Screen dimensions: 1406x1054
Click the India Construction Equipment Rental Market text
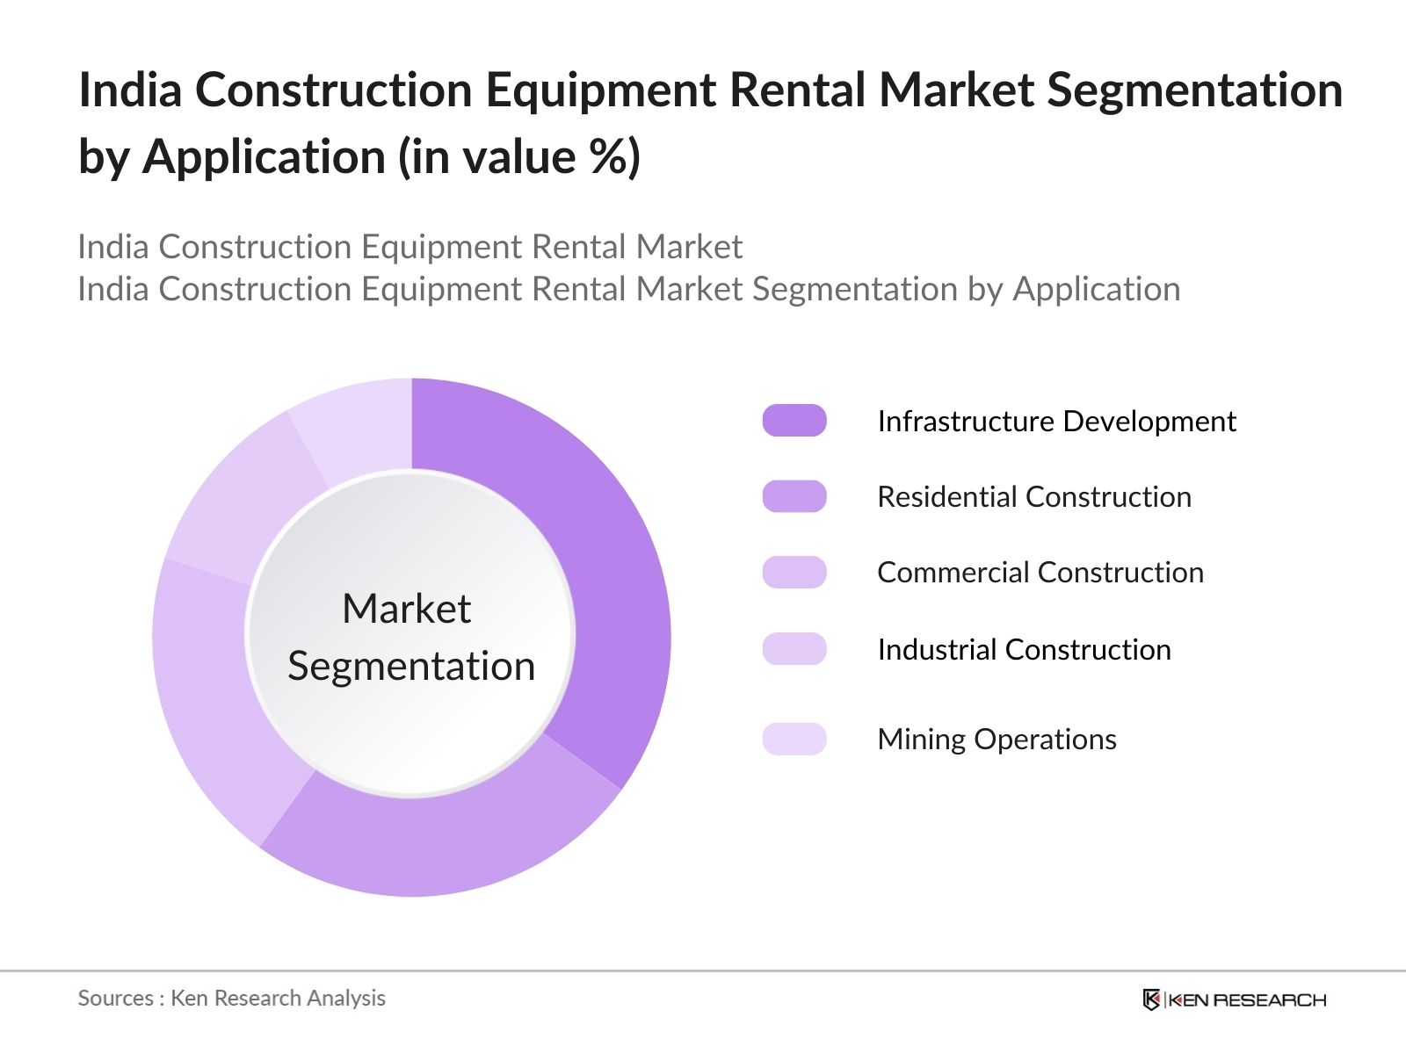point(409,248)
